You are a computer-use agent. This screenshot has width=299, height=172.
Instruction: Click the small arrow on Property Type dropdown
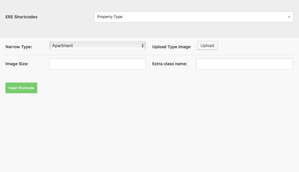point(289,17)
